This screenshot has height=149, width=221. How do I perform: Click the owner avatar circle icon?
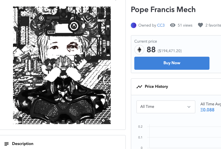tap(134, 25)
